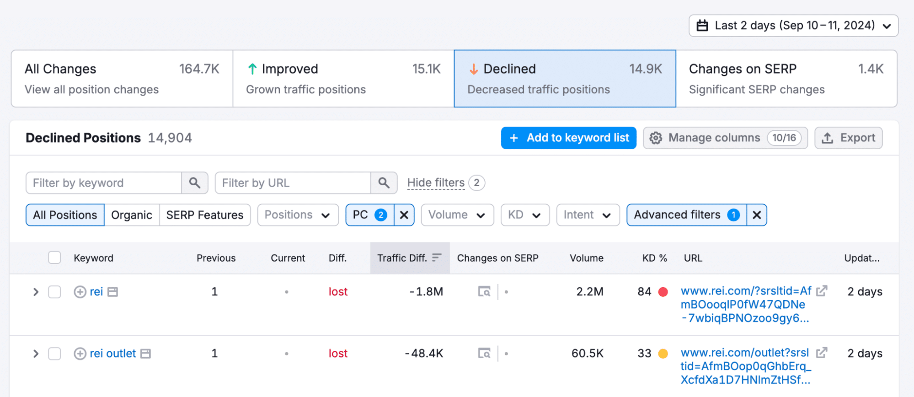
Task: Click the Keyword column header
Action: pos(93,258)
